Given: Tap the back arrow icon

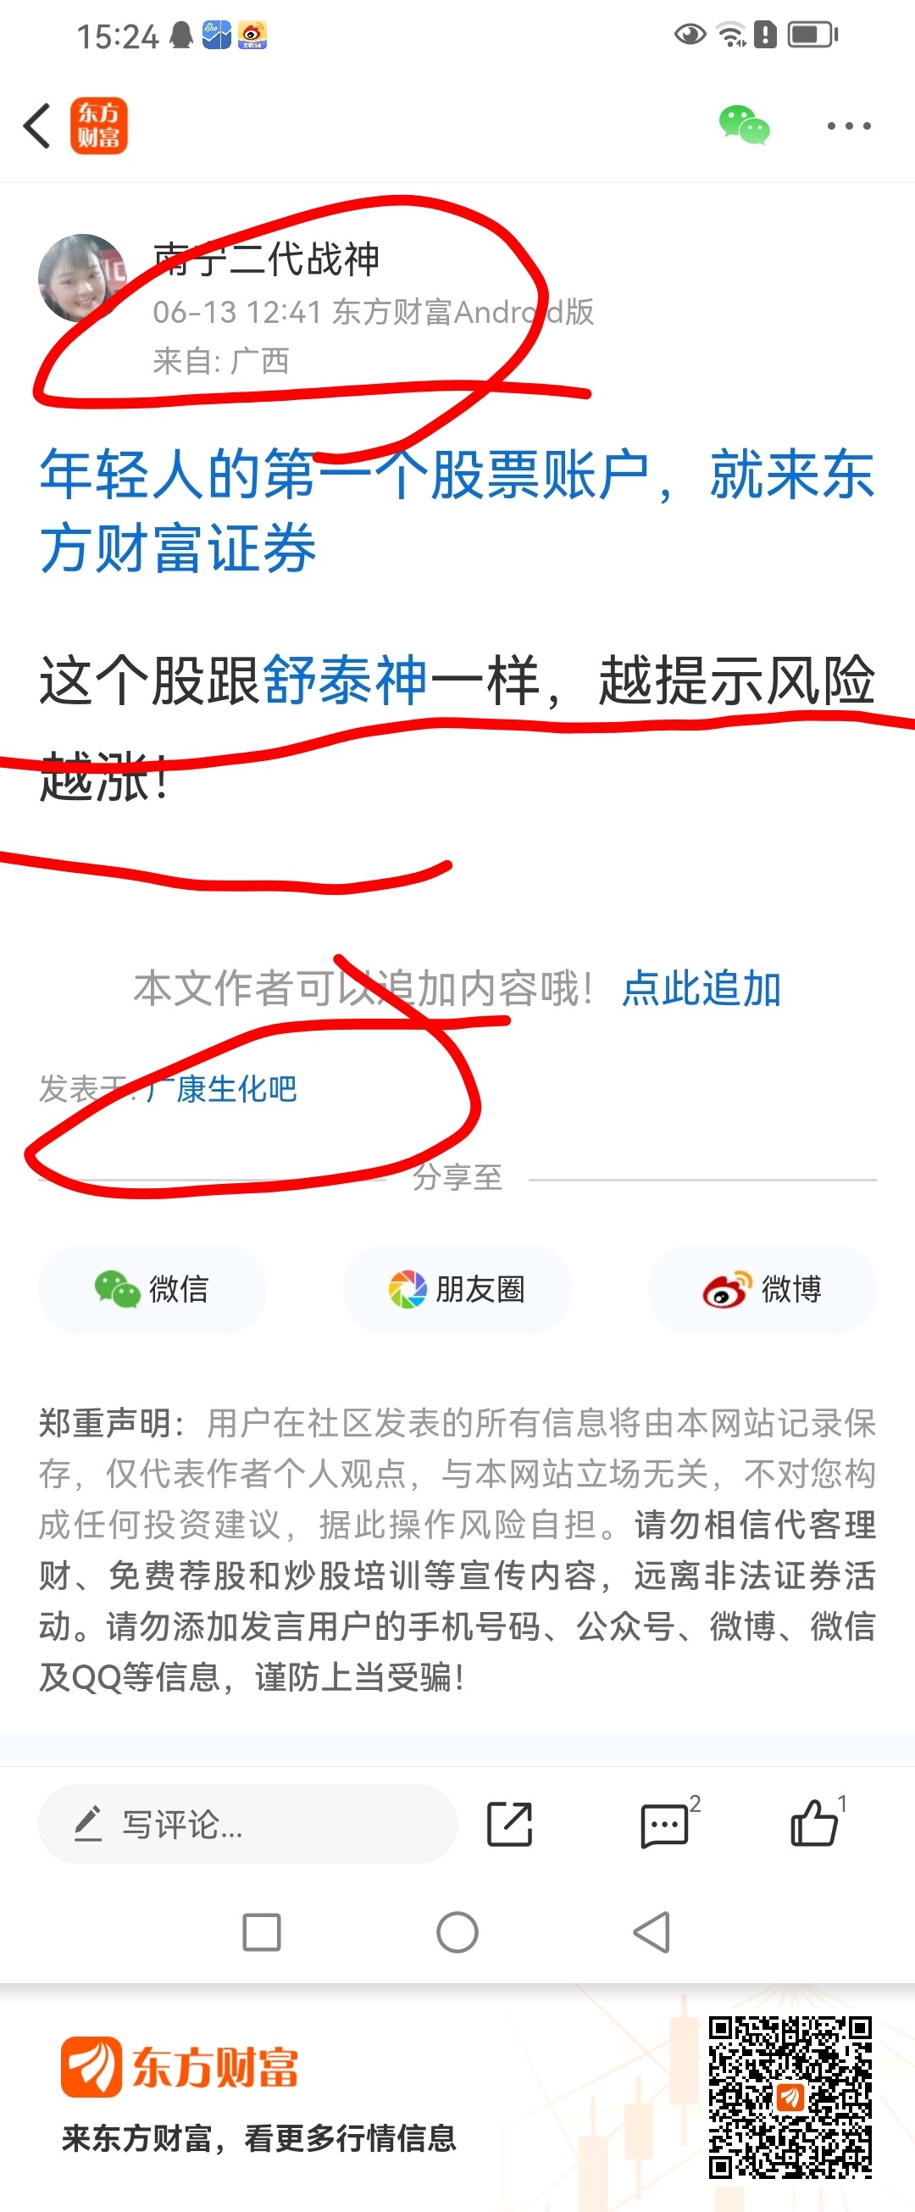Looking at the screenshot, I should [37, 126].
